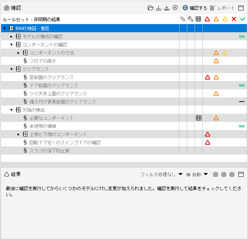Open ruleset folder icon in 確認 toolbar
Screen dimensions: 248x239
tap(151, 8)
